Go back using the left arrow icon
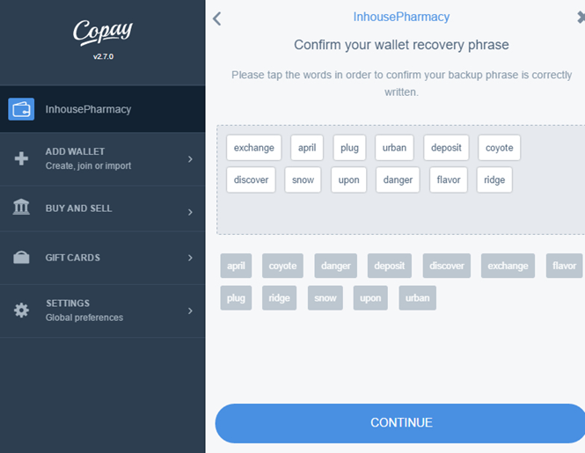 pyautogui.click(x=217, y=18)
